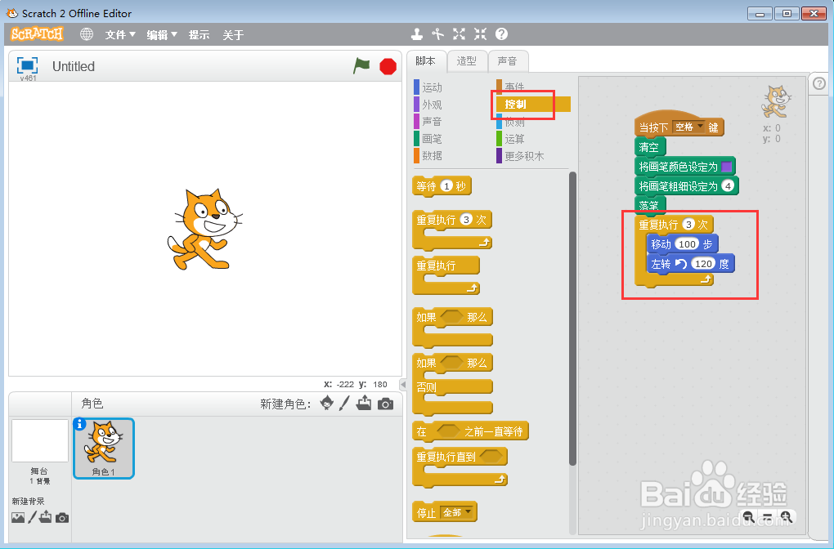
Task: Select the 画笔 block category
Action: point(432,138)
